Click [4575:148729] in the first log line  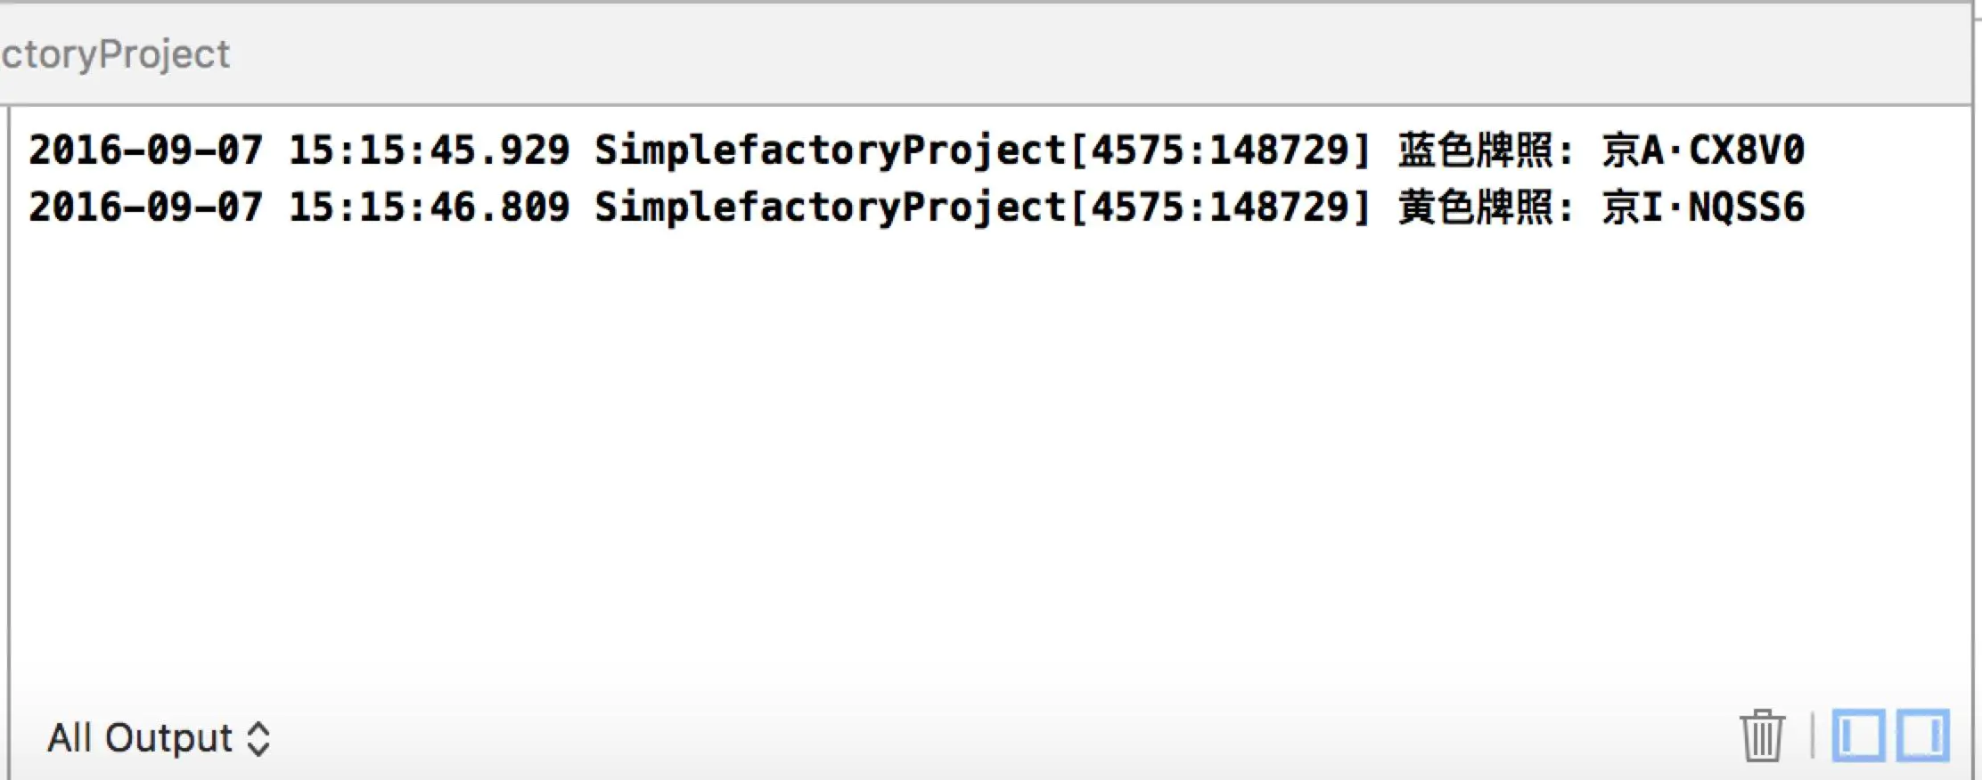[x=1219, y=150]
